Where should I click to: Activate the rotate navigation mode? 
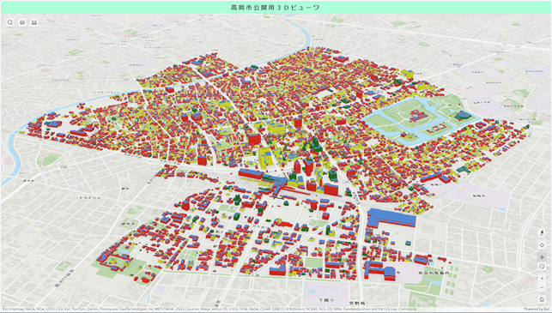click(542, 267)
